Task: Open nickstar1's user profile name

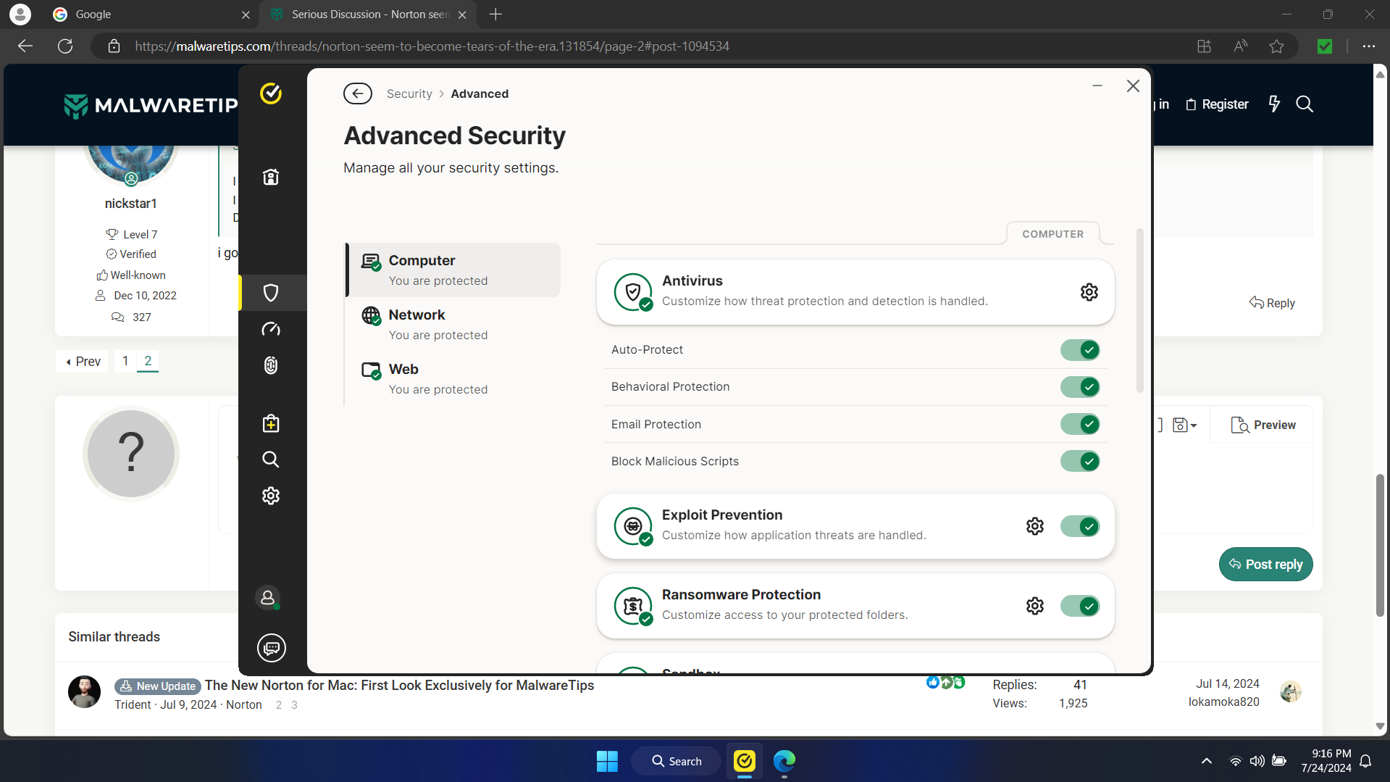Action: pos(130,204)
